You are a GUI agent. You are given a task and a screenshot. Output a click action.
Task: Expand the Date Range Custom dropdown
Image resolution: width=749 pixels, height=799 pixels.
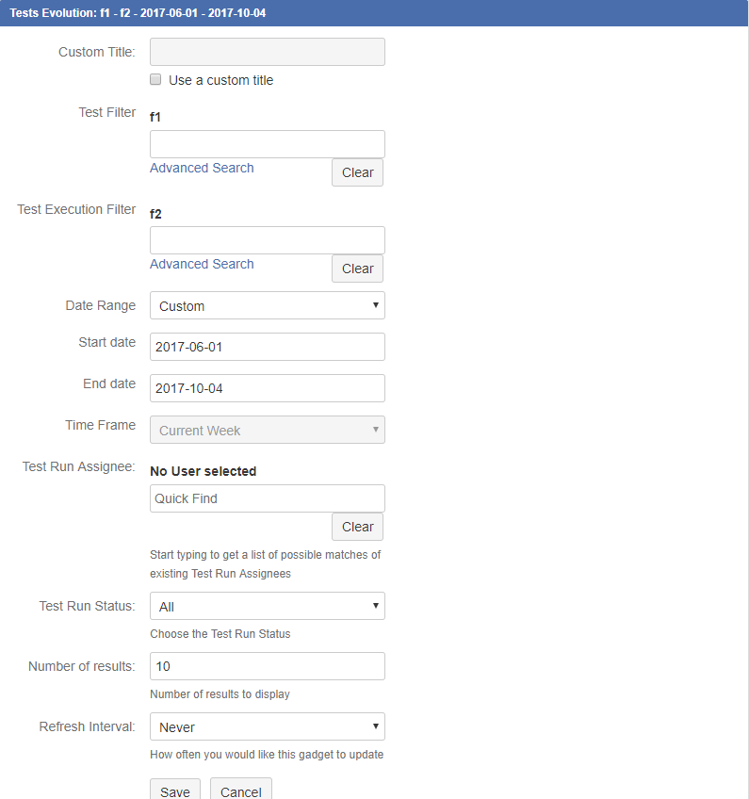267,305
